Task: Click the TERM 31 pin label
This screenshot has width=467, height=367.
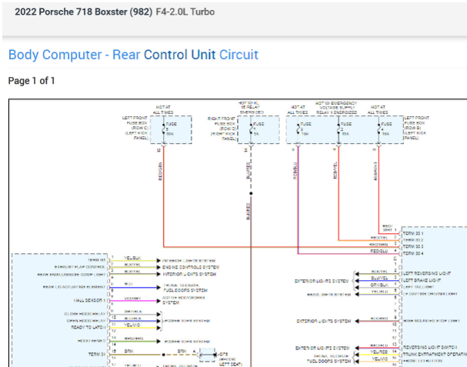Action: 97,354
